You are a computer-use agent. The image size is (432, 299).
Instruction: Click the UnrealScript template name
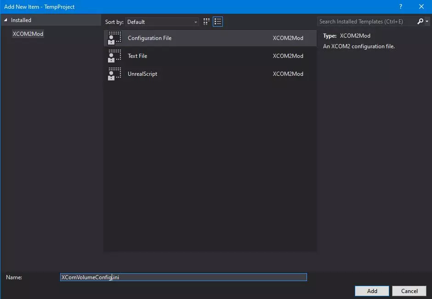[142, 74]
